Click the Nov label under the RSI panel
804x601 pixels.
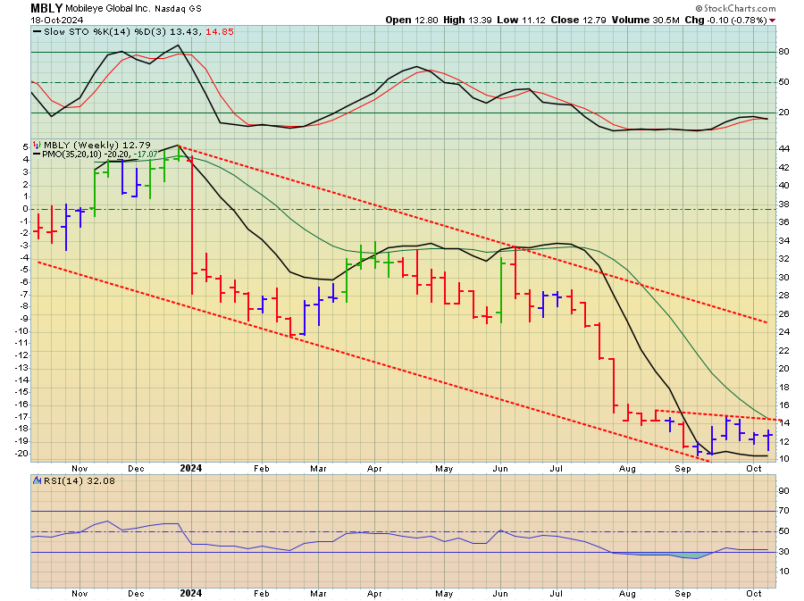click(x=80, y=593)
